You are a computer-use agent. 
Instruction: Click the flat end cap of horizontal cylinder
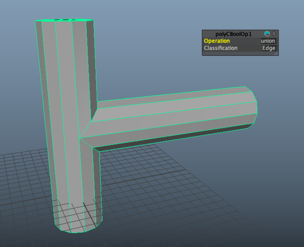coord(252,107)
